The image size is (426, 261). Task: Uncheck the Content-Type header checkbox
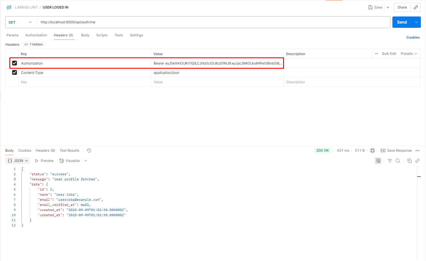pos(15,72)
